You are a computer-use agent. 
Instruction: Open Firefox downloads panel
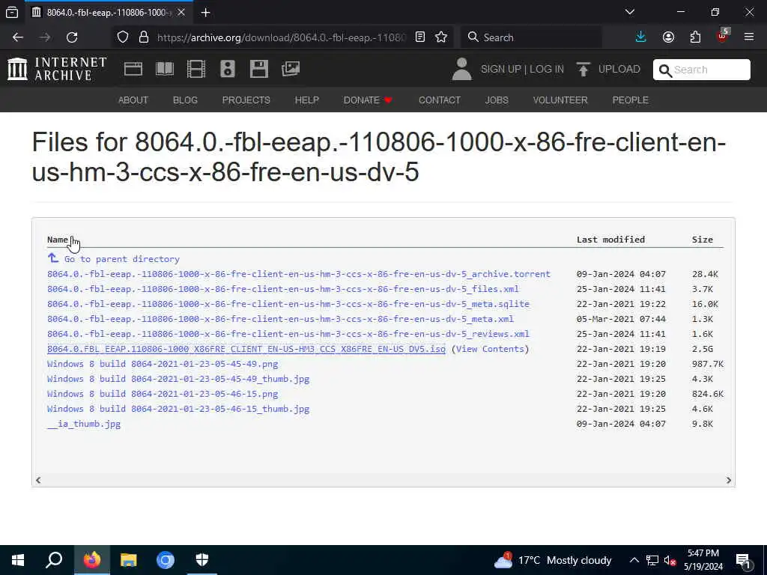[x=641, y=37]
